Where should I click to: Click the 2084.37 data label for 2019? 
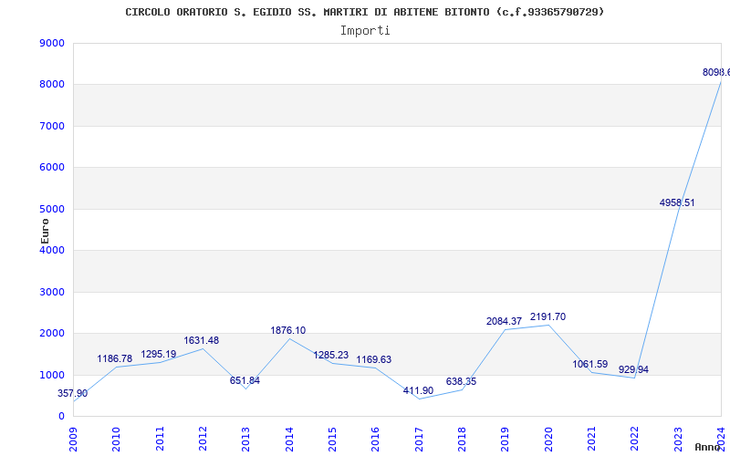[504, 321]
